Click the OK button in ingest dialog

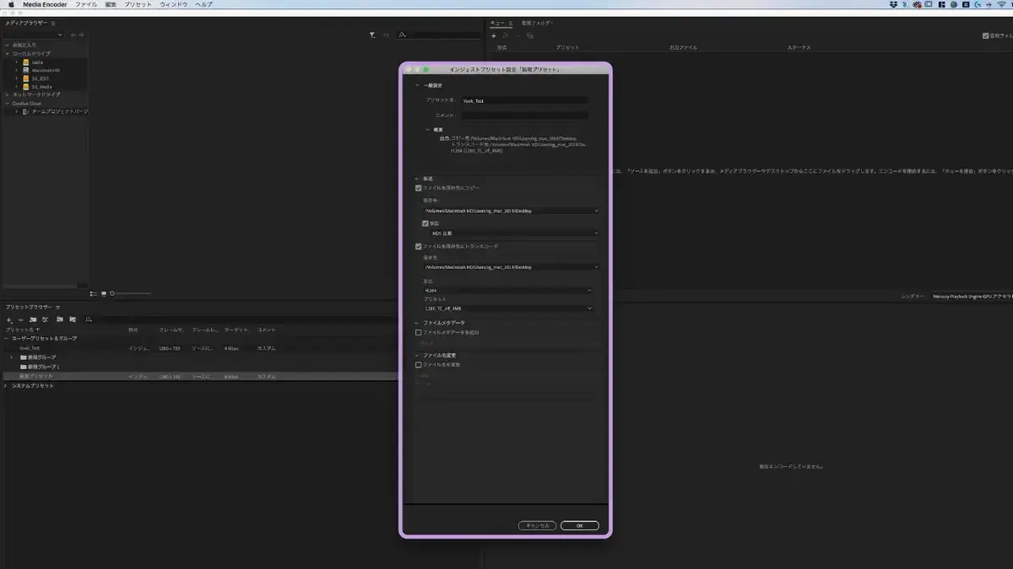[x=579, y=525]
